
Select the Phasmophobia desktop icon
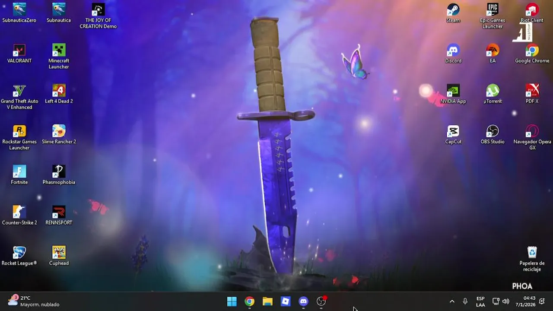(59, 175)
